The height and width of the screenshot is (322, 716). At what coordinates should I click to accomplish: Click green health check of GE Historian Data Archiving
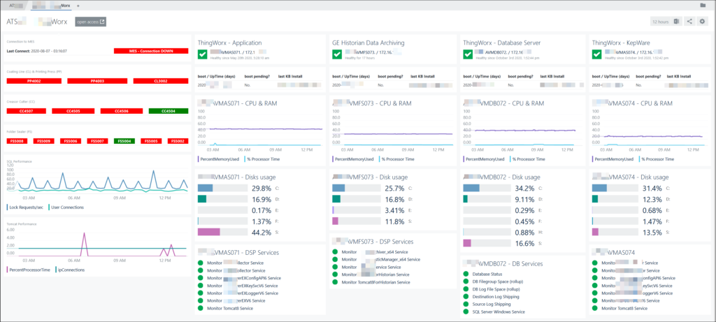[336, 54]
